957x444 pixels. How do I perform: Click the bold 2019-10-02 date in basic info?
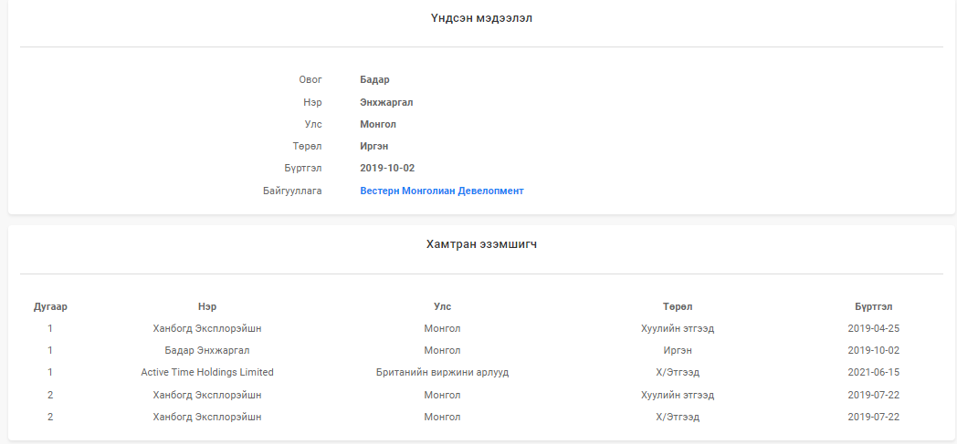pyautogui.click(x=388, y=169)
